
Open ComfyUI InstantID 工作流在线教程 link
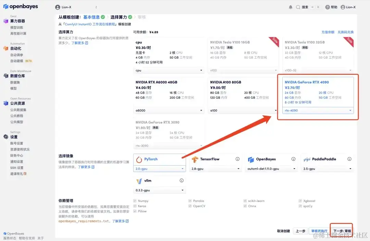coord(90,24)
